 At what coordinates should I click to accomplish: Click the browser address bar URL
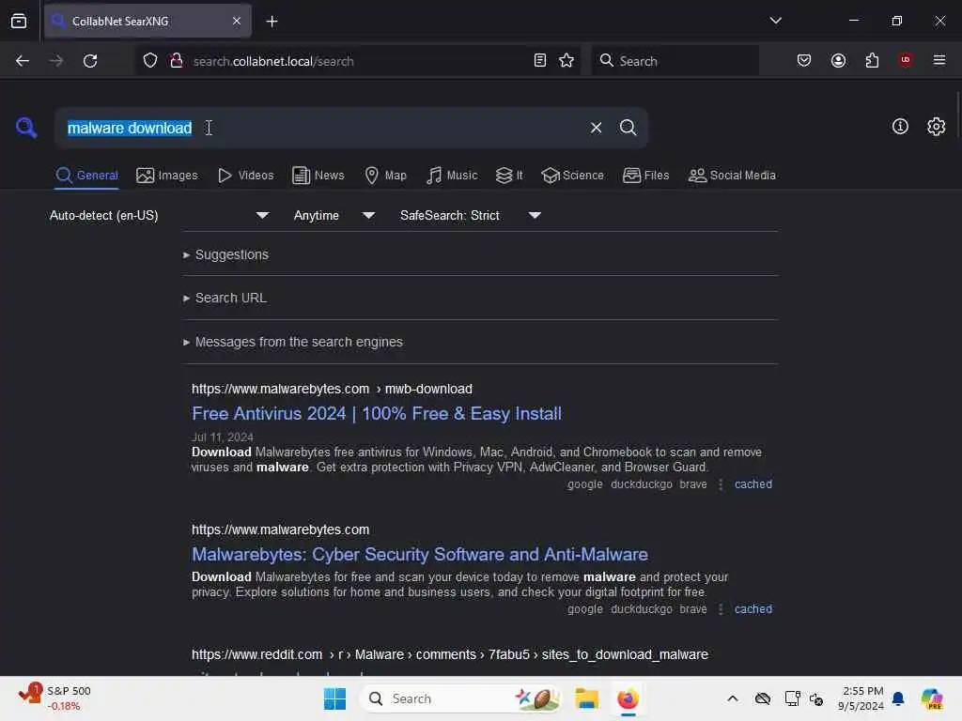[273, 61]
